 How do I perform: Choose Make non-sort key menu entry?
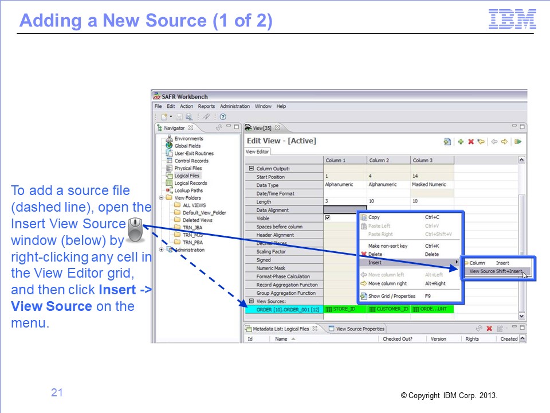tap(410, 246)
